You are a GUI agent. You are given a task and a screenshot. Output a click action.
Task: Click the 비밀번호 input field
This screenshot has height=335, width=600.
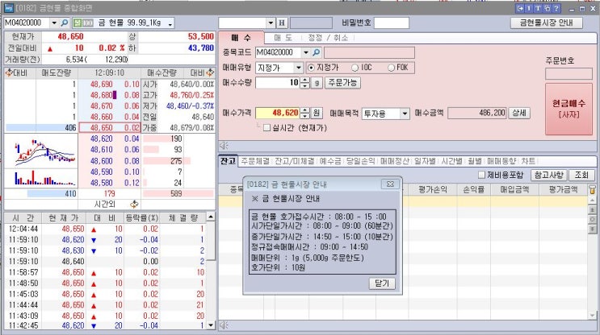(391, 23)
